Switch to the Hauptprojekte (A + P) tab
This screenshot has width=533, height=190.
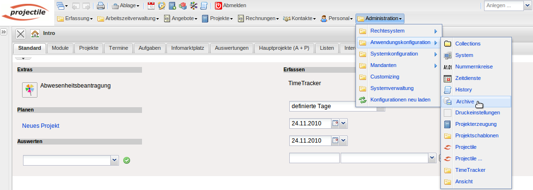(x=284, y=48)
